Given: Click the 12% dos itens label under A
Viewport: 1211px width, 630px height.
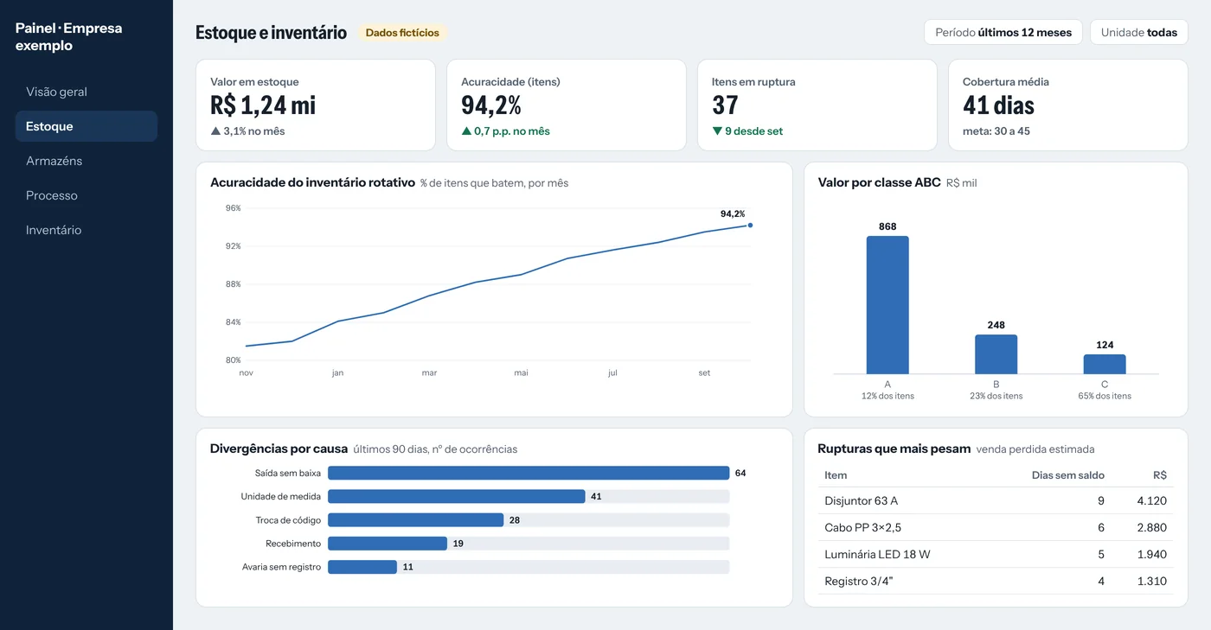Looking at the screenshot, I should [887, 396].
